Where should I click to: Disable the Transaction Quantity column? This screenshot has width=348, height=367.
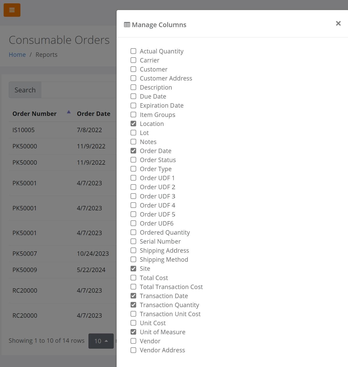(133, 305)
